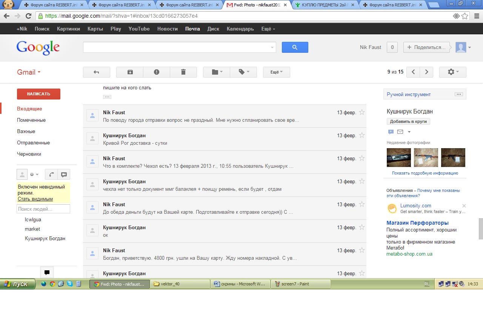This screenshot has height=311, width=483.
Task: Click the Windows "пуск" start button
Action: tap(18, 284)
